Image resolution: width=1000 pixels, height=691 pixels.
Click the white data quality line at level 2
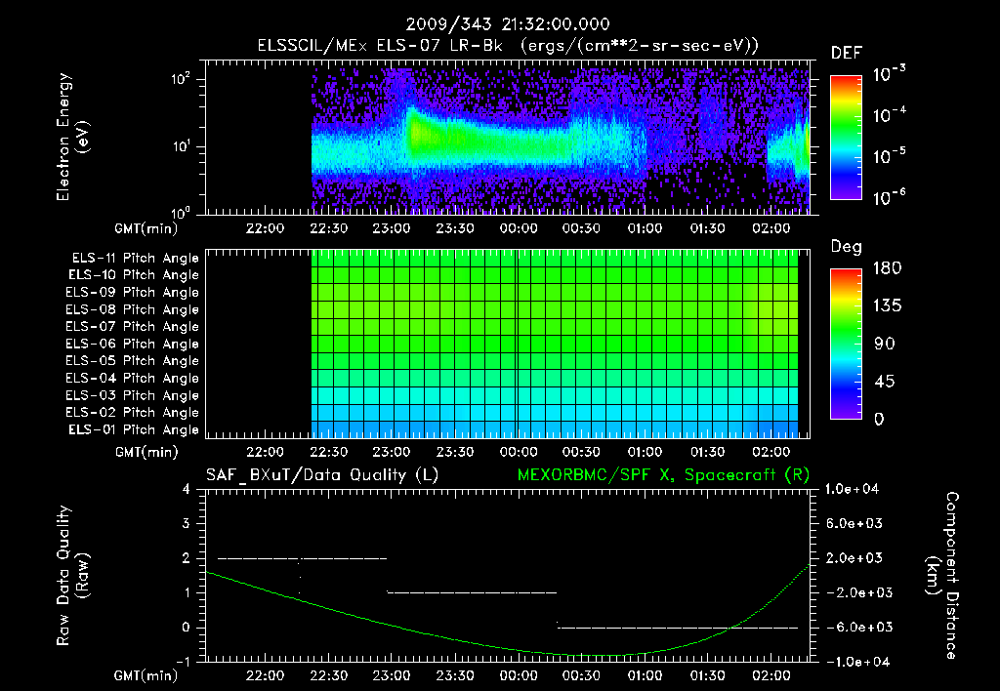point(303,558)
